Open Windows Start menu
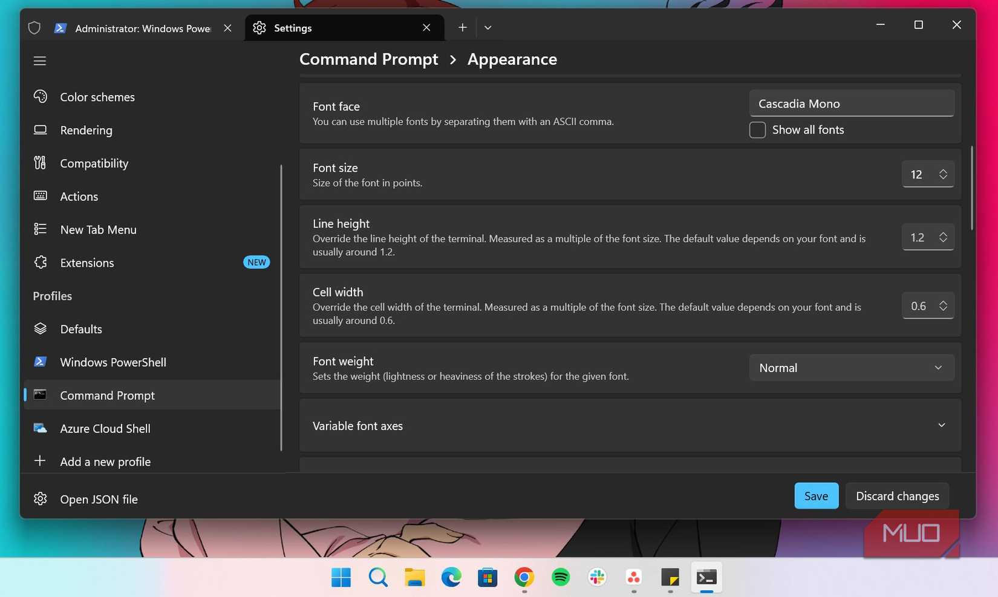Screen dimensions: 998x597 [x=341, y=577]
